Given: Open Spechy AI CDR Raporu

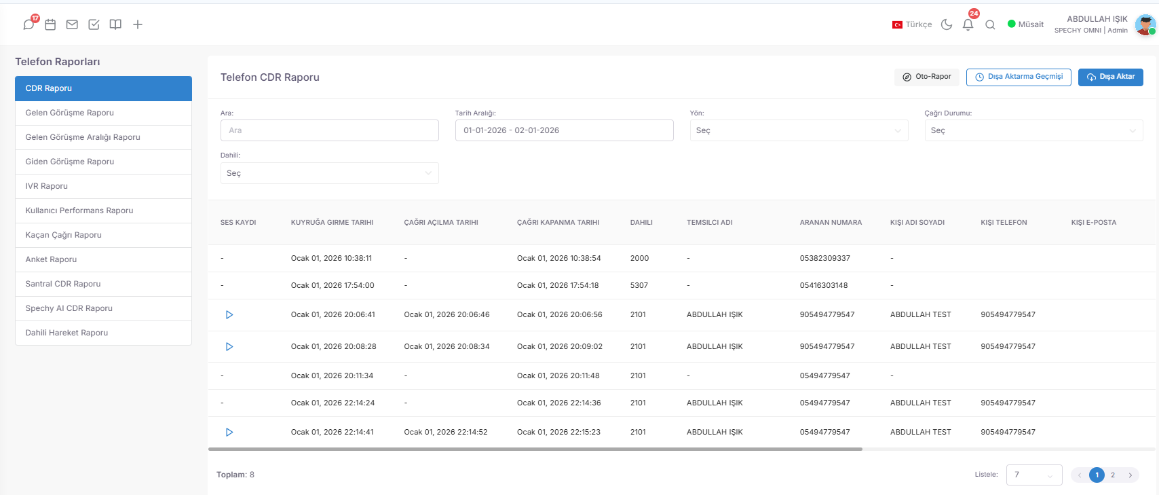Looking at the screenshot, I should click(x=103, y=308).
